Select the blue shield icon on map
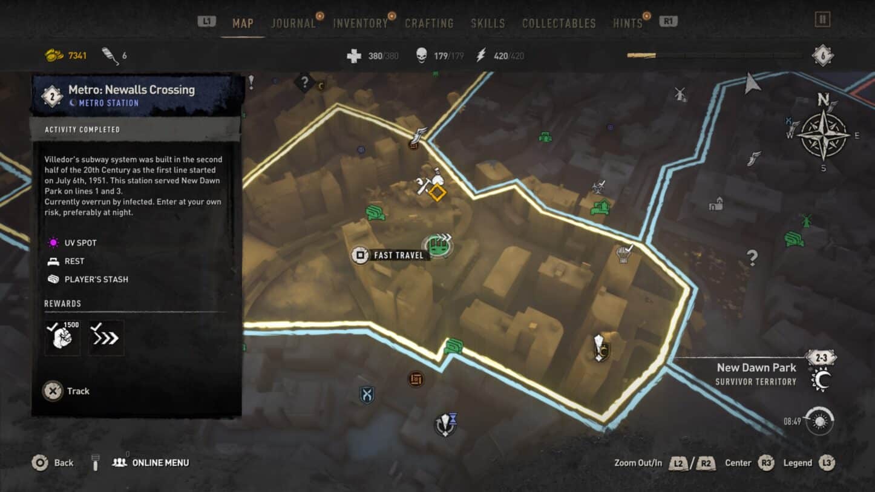Image resolution: width=875 pixels, height=492 pixels. (x=367, y=395)
